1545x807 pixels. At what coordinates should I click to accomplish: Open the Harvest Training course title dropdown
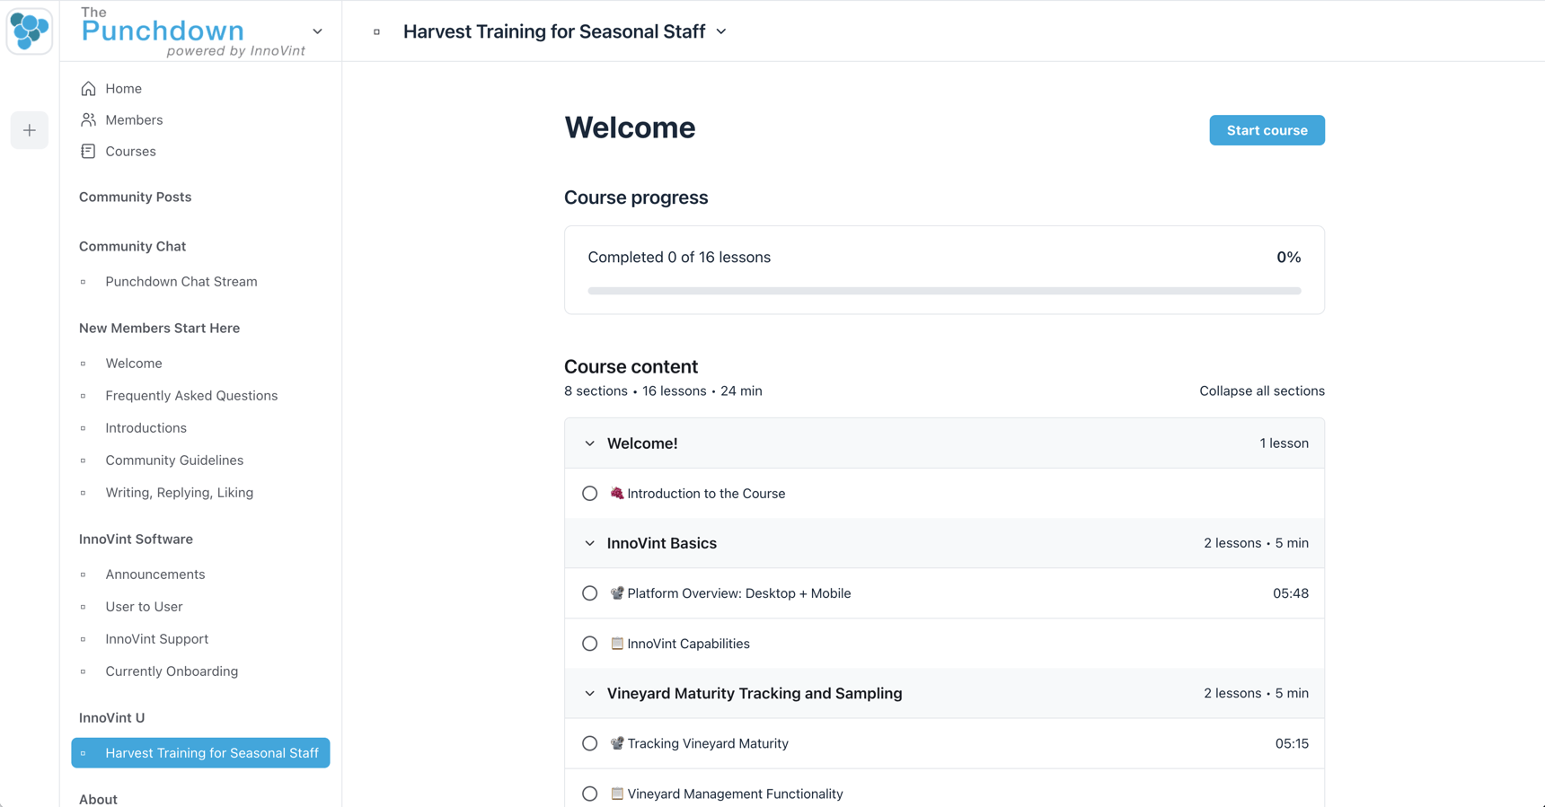[x=720, y=31]
